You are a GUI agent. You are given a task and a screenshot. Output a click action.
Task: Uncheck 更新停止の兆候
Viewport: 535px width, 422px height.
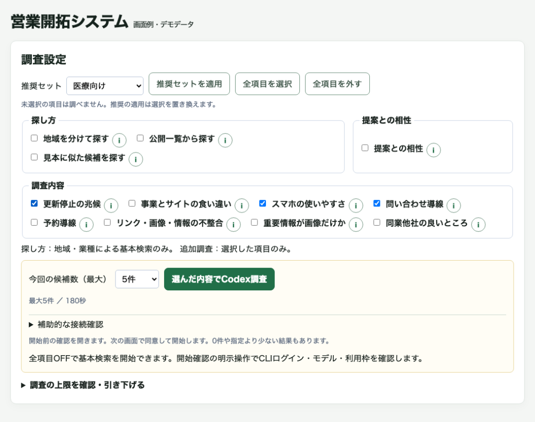(34, 204)
